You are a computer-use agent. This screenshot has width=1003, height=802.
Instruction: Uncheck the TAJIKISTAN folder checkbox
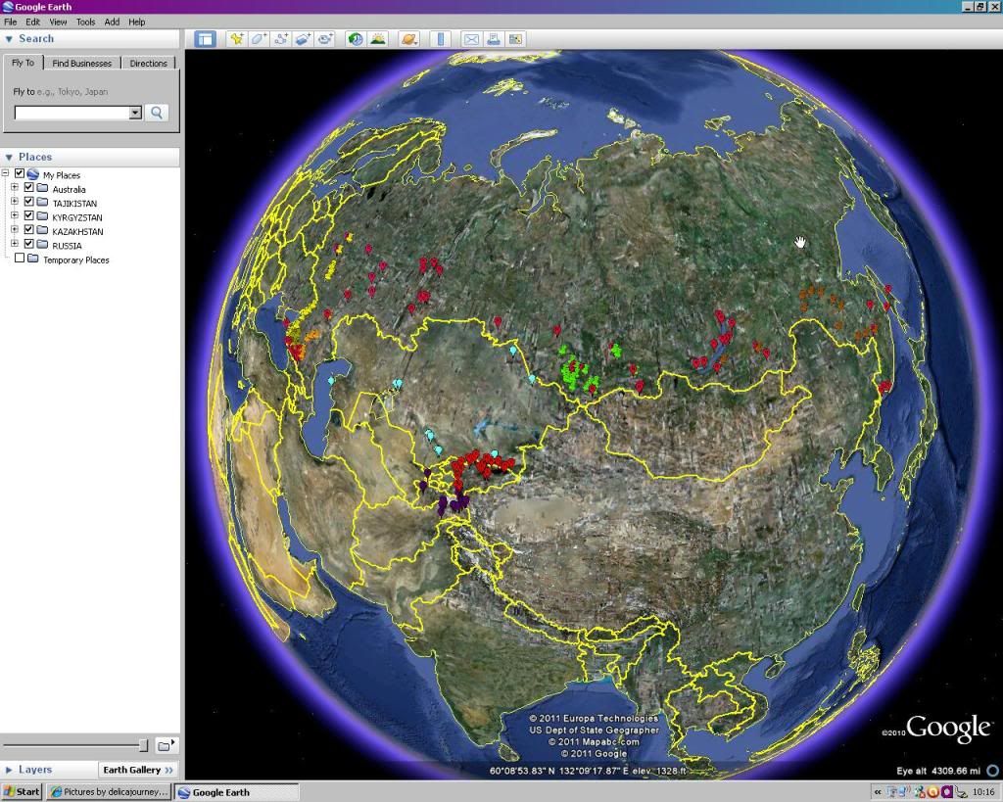28,202
